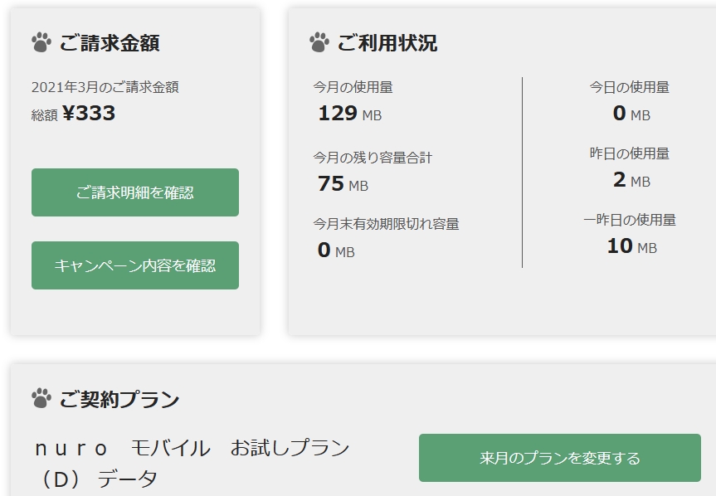Screen dimensions: 716x496
Task: Open the ご請求明細を確認 button
Action: [x=135, y=192]
